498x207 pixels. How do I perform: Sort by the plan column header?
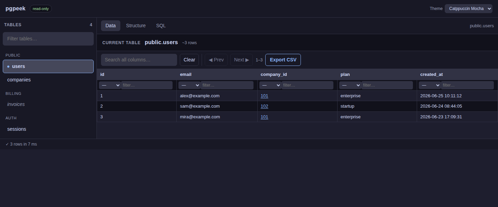click(377, 74)
